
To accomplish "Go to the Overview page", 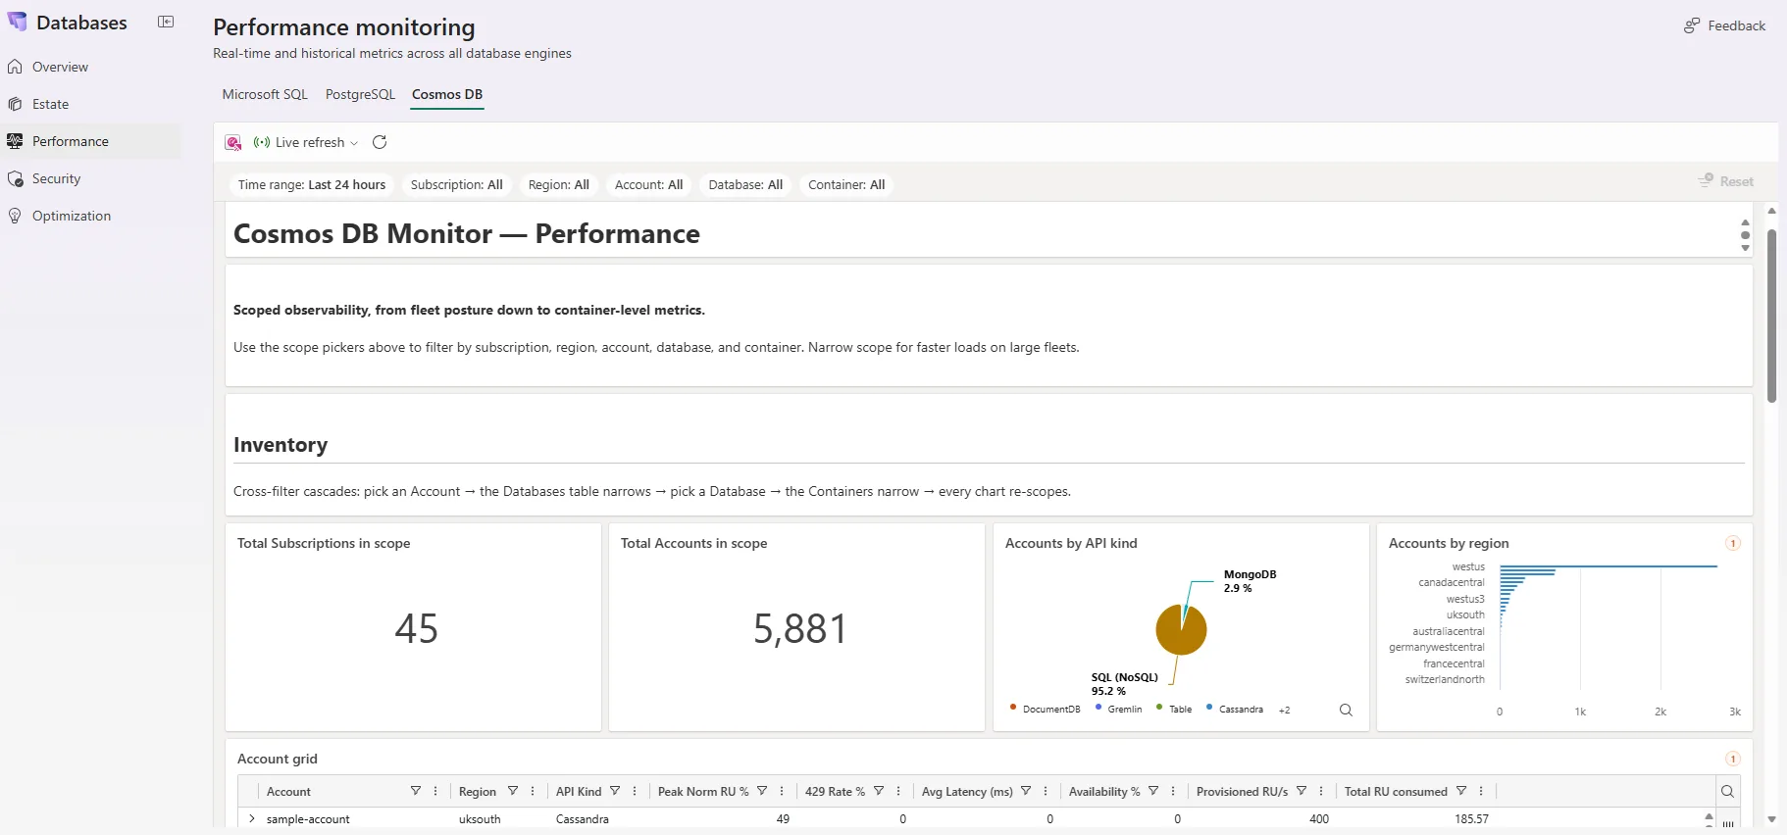I will coord(60,67).
